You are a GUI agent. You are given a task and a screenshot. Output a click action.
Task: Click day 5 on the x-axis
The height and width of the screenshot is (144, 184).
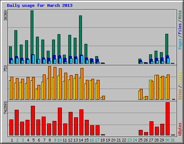click(x=33, y=140)
